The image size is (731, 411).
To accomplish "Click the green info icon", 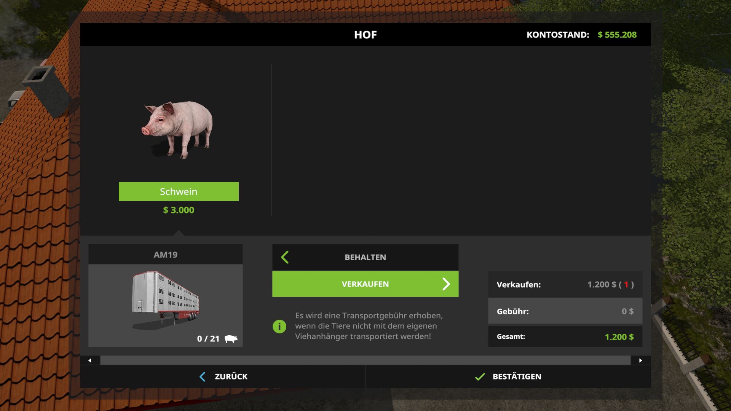I will point(279,326).
